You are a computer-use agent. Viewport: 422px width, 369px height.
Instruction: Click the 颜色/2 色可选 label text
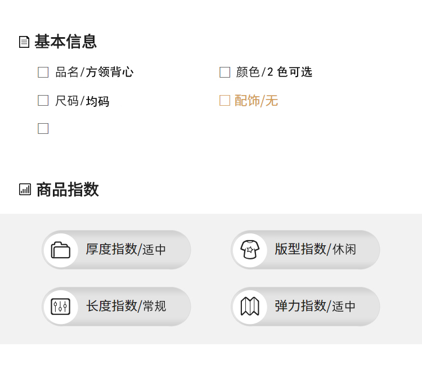274,72
